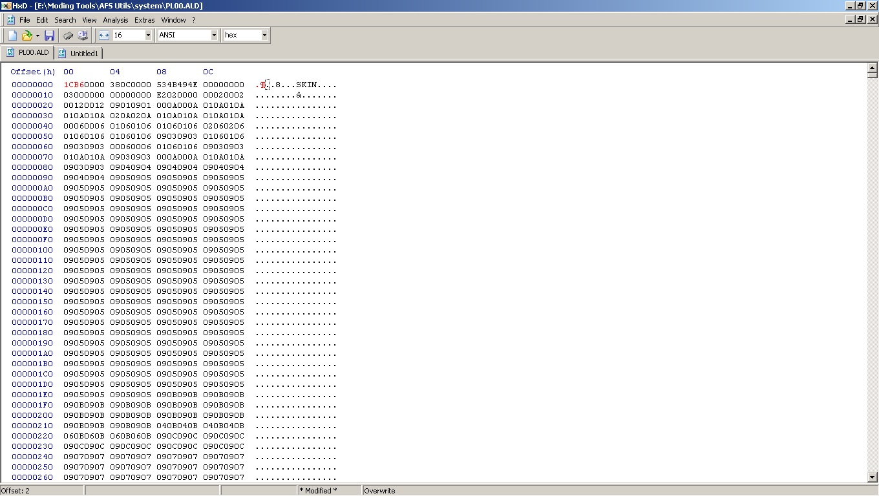This screenshot has height=496, width=879.
Task: Click the 08 column header
Action: (x=162, y=72)
